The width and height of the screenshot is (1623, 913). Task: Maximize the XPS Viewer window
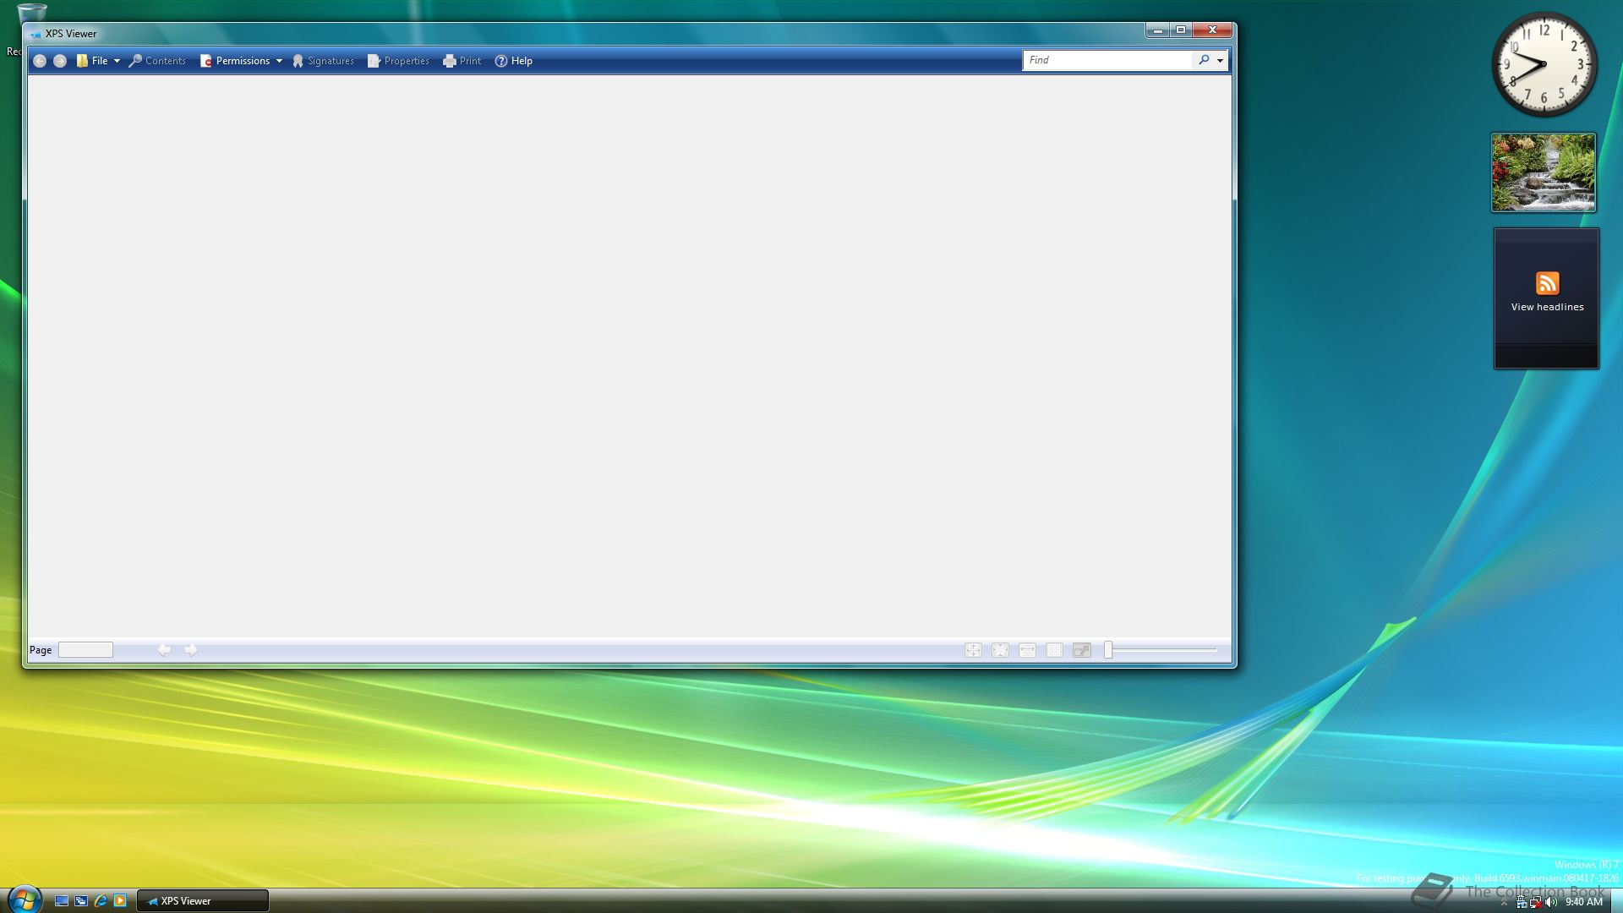(x=1181, y=30)
